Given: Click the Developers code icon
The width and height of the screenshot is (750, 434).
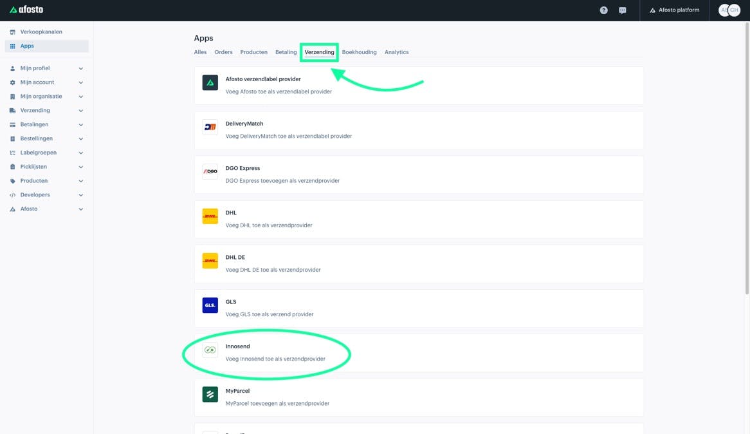Looking at the screenshot, I should point(12,195).
